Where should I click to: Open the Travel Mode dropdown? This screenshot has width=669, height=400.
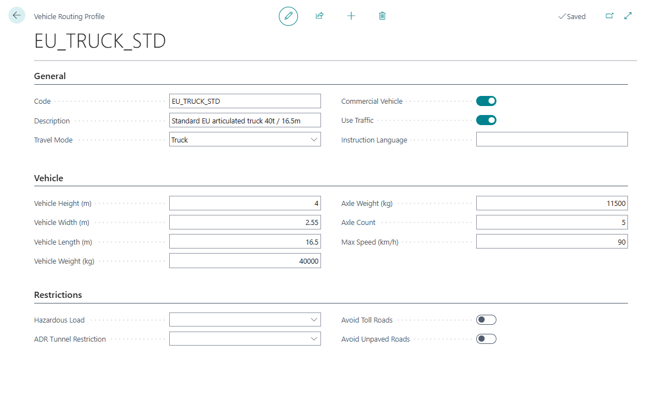click(x=245, y=140)
